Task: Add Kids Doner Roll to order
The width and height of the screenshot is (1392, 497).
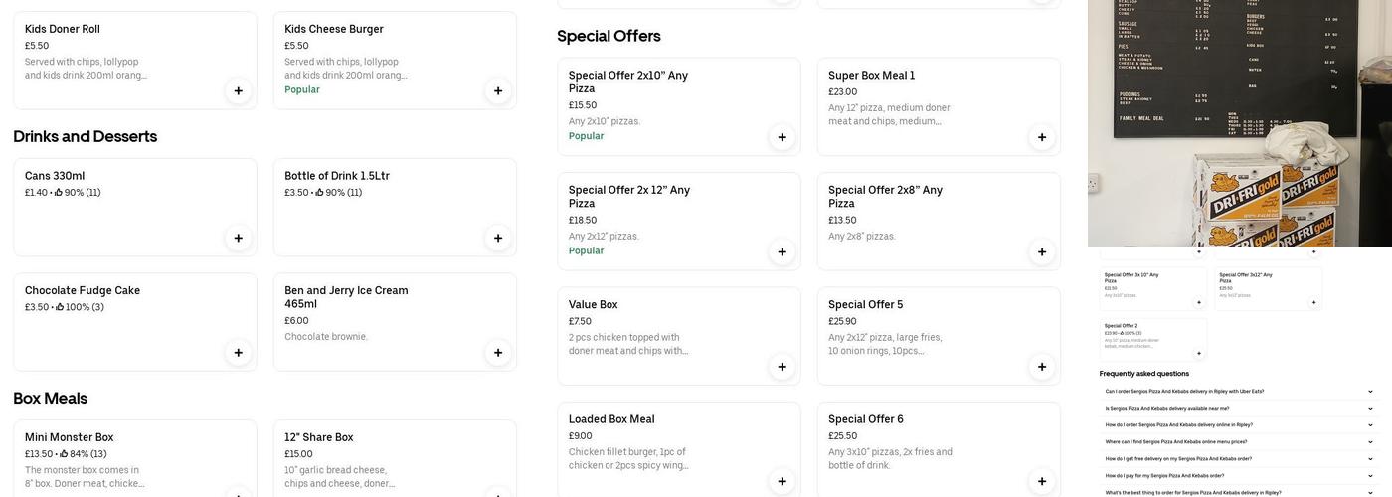Action: click(x=238, y=91)
